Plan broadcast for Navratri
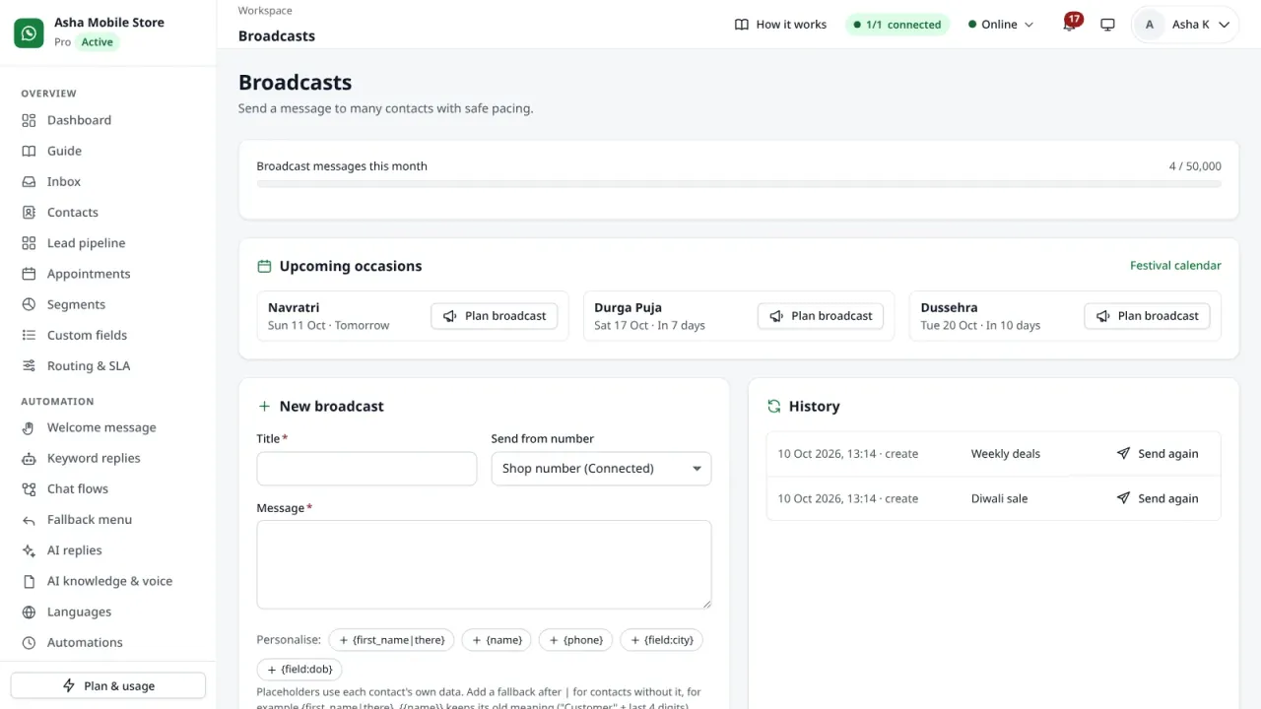The image size is (1261, 709). (x=495, y=316)
